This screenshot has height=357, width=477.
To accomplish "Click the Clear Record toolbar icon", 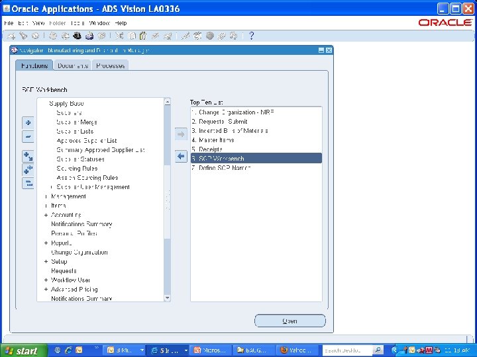I will pyautogui.click(x=155, y=36).
